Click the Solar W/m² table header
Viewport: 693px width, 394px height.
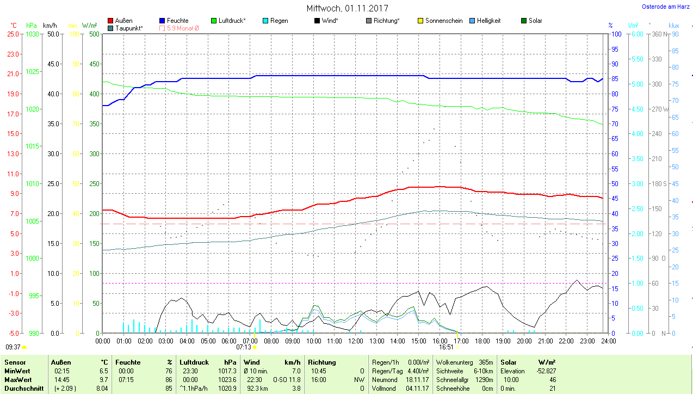point(528,362)
